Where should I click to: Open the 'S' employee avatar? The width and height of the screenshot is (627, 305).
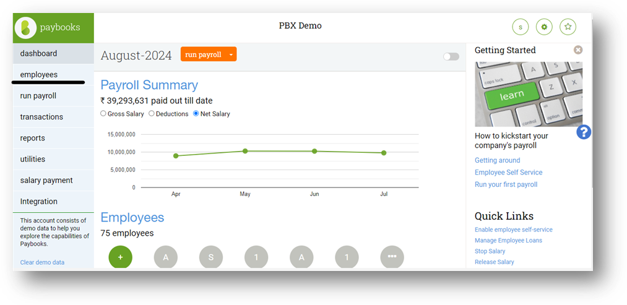(210, 257)
